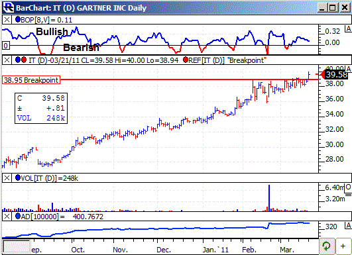Screen dimensions: 352x255
Task: Maximize the BarChart window
Action: pyautogui.click(x=333, y=8)
